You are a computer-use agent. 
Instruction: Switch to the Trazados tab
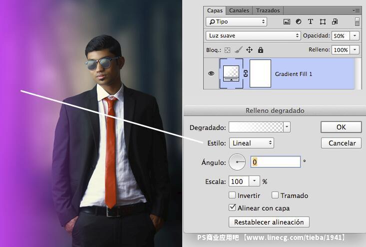point(268,10)
